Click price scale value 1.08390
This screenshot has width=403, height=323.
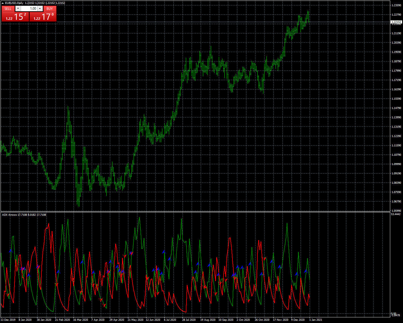coord(396,183)
